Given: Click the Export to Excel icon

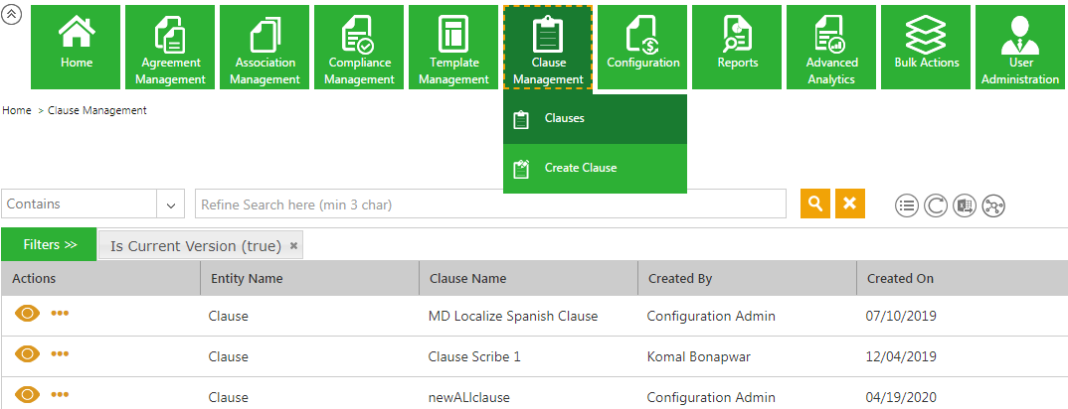Looking at the screenshot, I should coord(964,205).
